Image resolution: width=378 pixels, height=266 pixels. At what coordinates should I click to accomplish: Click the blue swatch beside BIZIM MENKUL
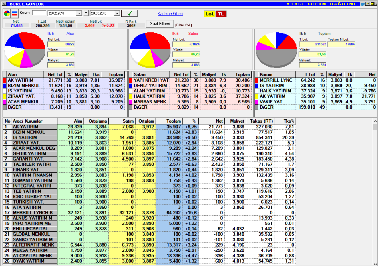pos(5,86)
